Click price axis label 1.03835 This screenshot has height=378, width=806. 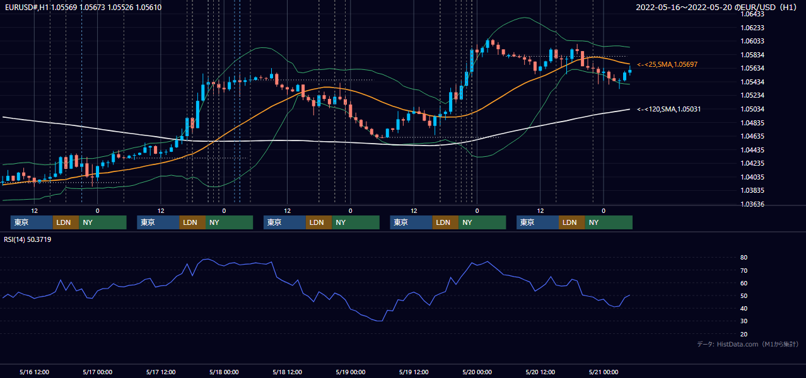coord(752,190)
